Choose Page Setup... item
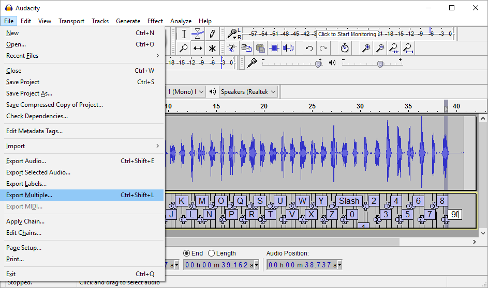This screenshot has width=488, height=288. 82,248
